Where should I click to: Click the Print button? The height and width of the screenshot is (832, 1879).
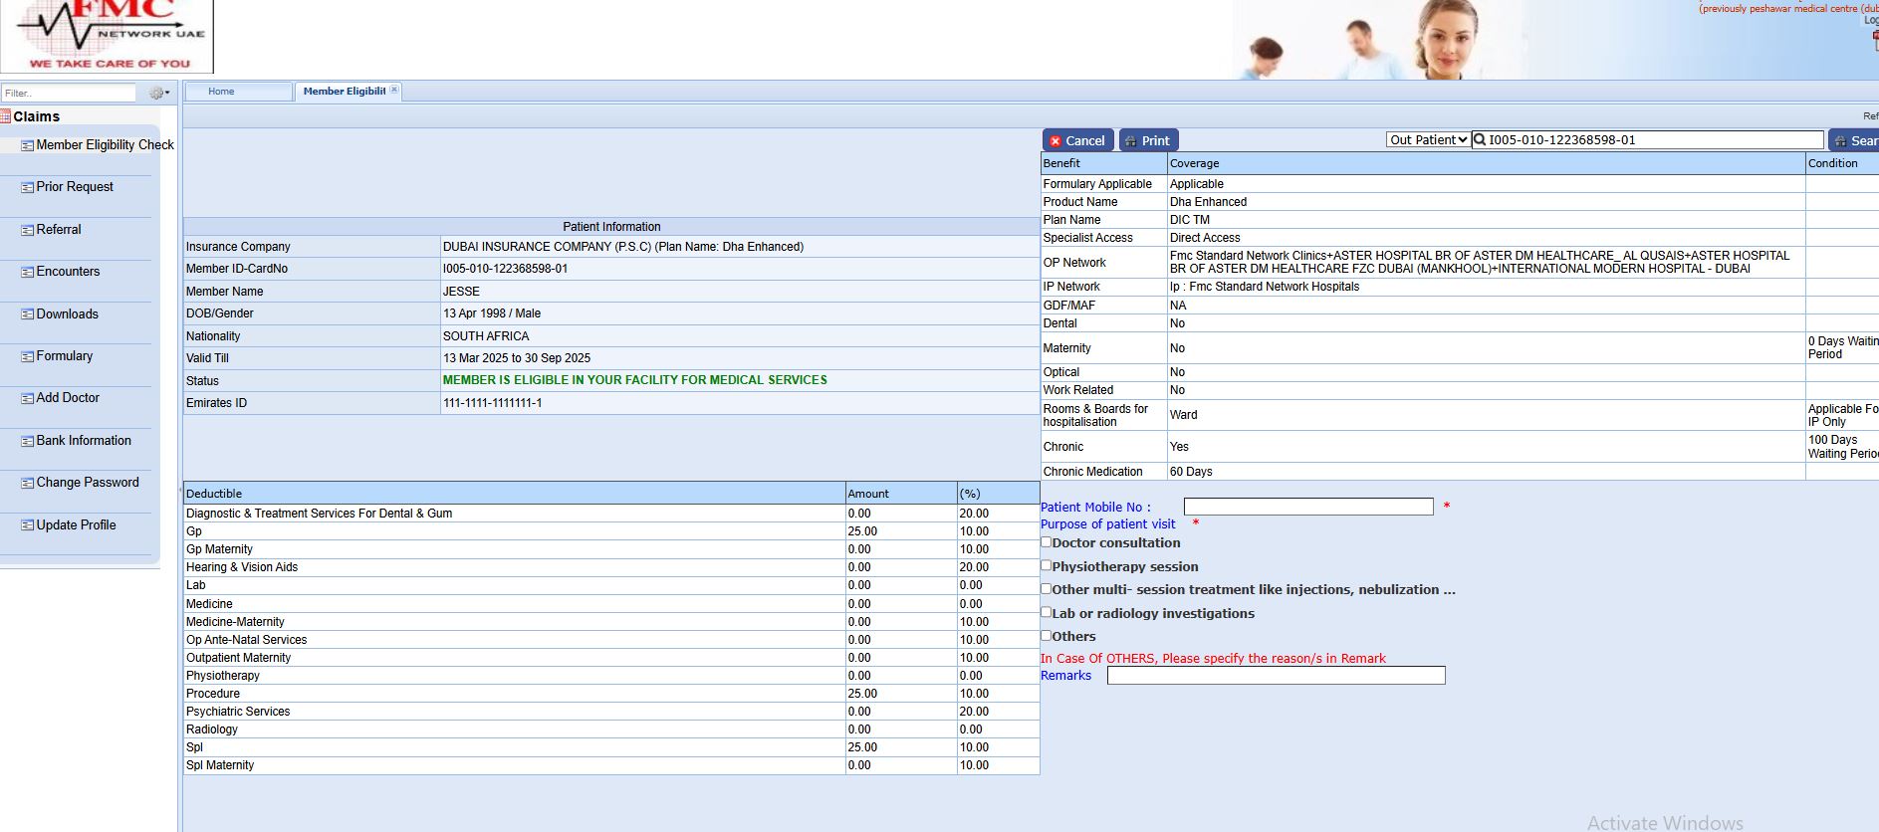[1148, 140]
